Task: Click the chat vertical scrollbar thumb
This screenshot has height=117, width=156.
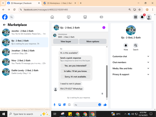Action: (x=107, y=81)
